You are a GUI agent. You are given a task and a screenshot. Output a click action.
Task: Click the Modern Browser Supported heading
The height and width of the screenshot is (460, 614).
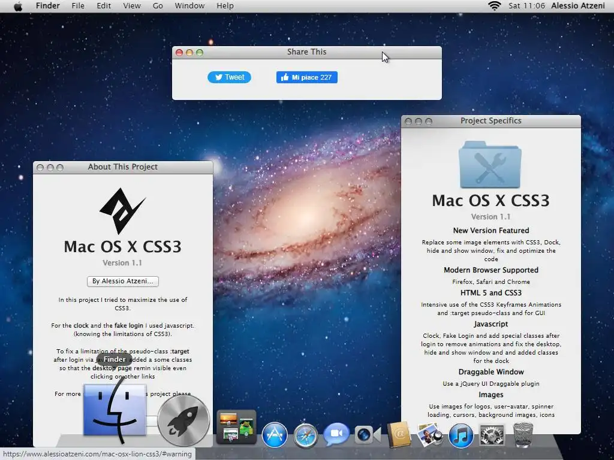[x=491, y=270]
